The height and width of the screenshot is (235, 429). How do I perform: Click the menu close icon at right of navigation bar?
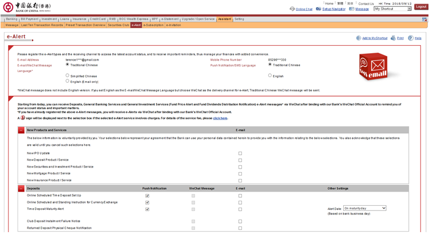coord(424,19)
